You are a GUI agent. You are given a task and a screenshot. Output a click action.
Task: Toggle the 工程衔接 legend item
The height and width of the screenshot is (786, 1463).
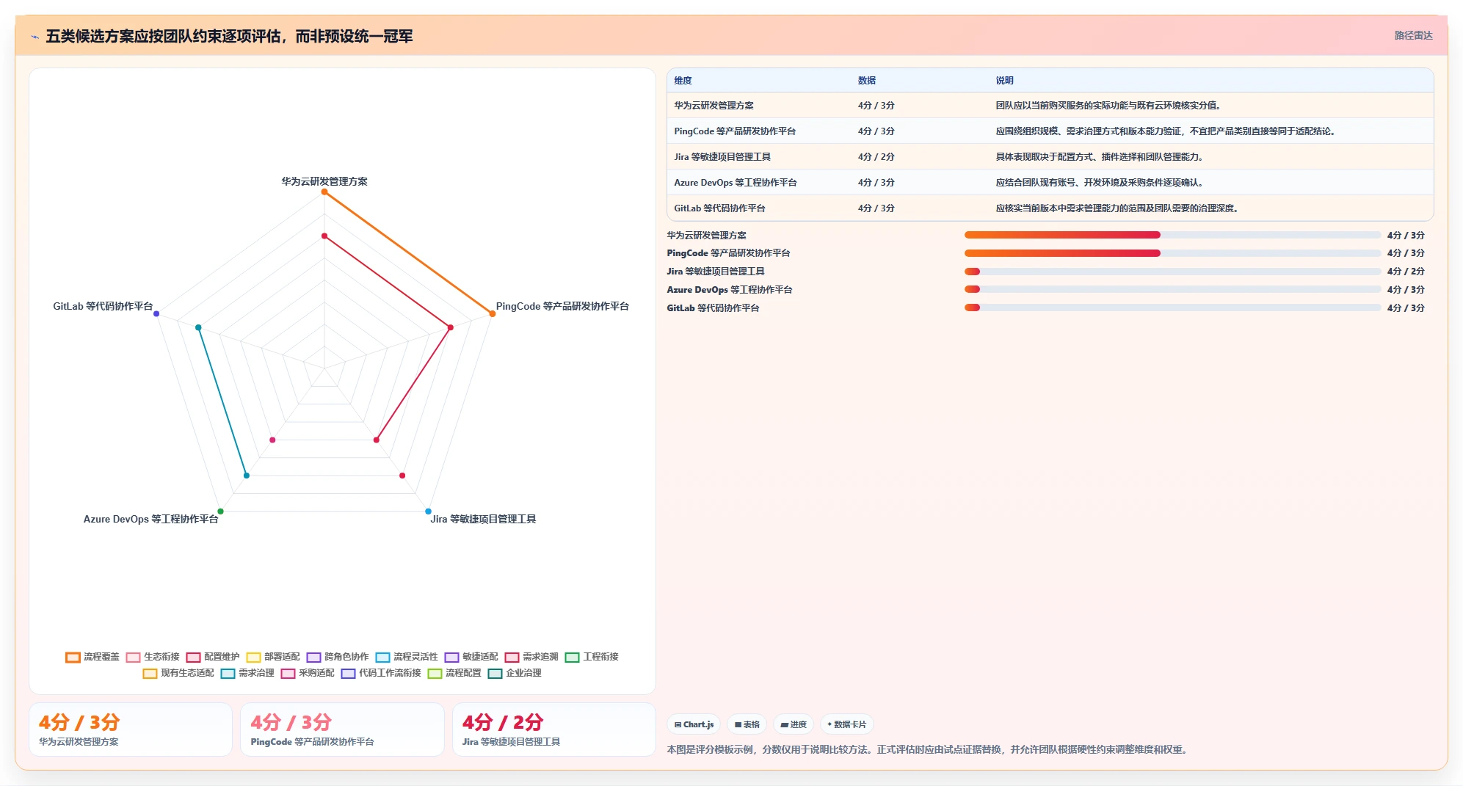[592, 657]
